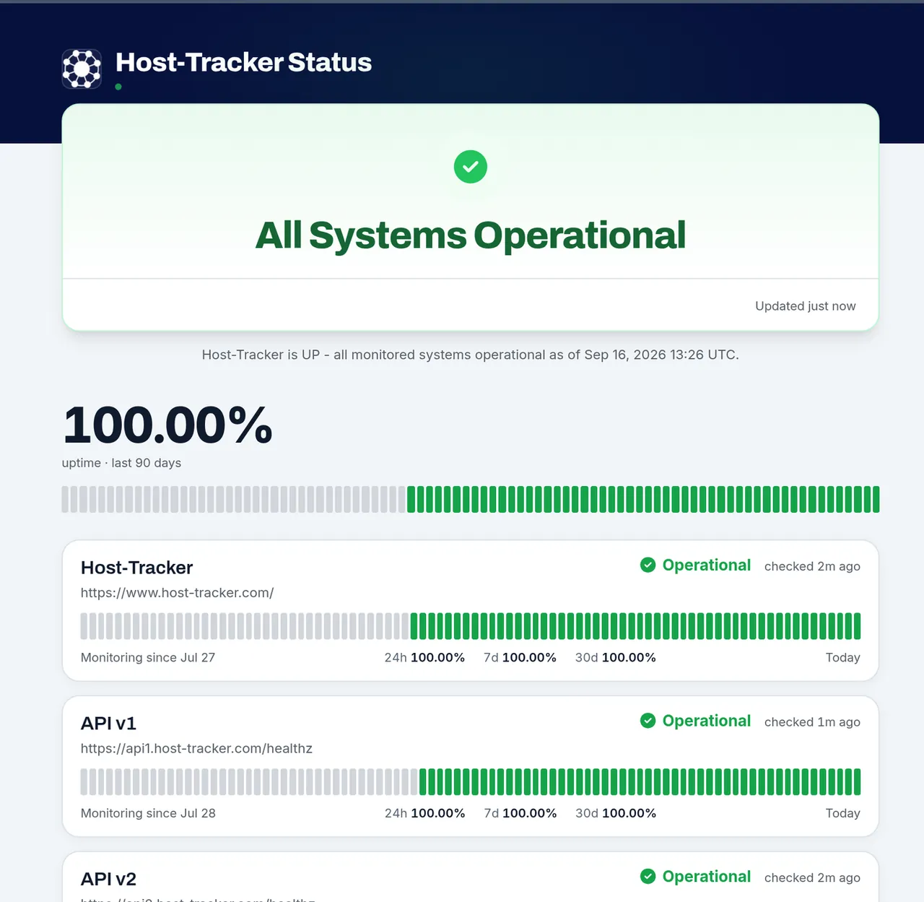Click the "Monitoring since Jul 27" text
The image size is (924, 902).
click(x=148, y=657)
